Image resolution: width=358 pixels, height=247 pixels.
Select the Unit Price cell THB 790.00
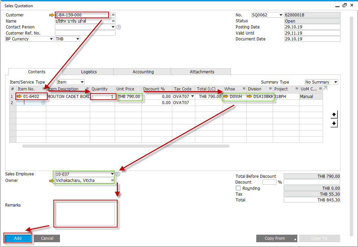(x=129, y=97)
